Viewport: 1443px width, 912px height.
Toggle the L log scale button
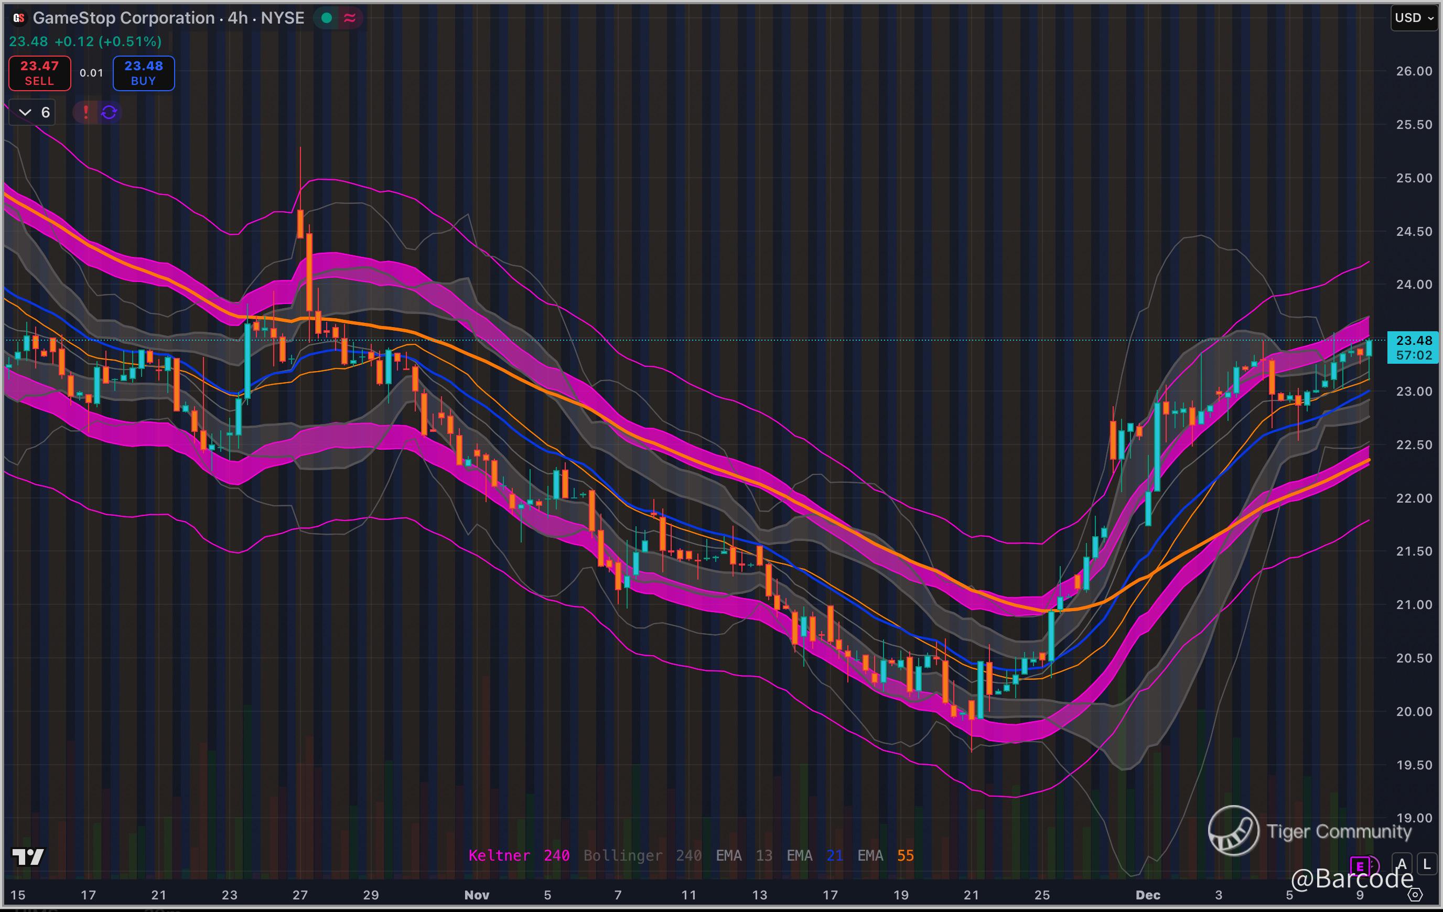click(1427, 864)
